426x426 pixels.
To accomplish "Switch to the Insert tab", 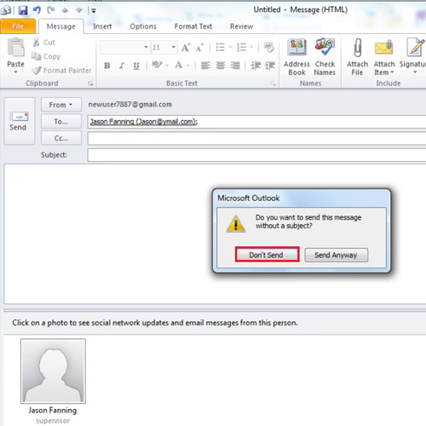I will [102, 26].
